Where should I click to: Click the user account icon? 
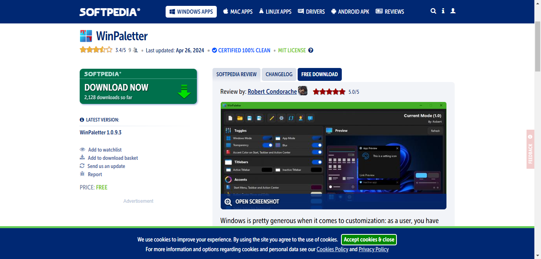(x=453, y=11)
